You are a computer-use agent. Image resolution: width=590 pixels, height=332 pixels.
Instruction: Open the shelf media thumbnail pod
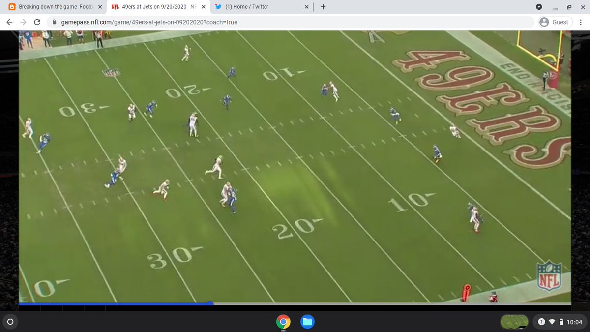[514, 322]
